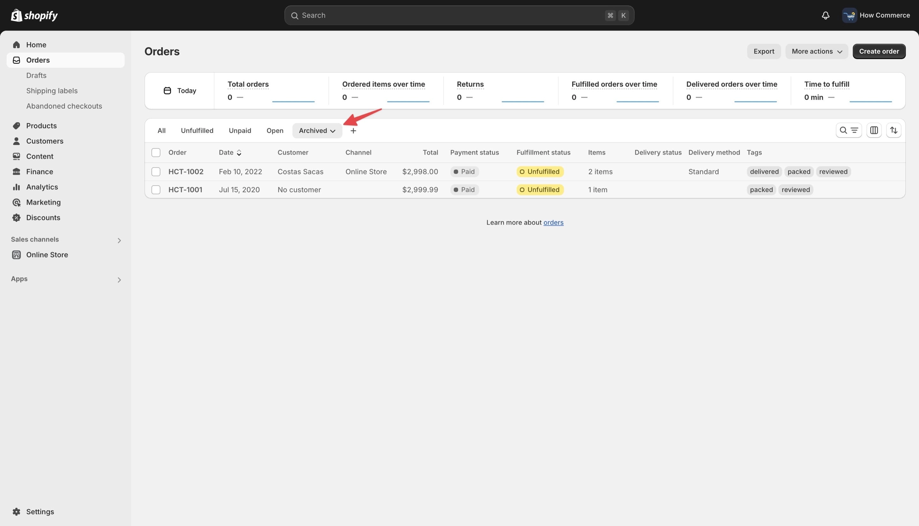Click the Fulfilled orders over time metric
The image size is (919, 526).
coord(614,84)
